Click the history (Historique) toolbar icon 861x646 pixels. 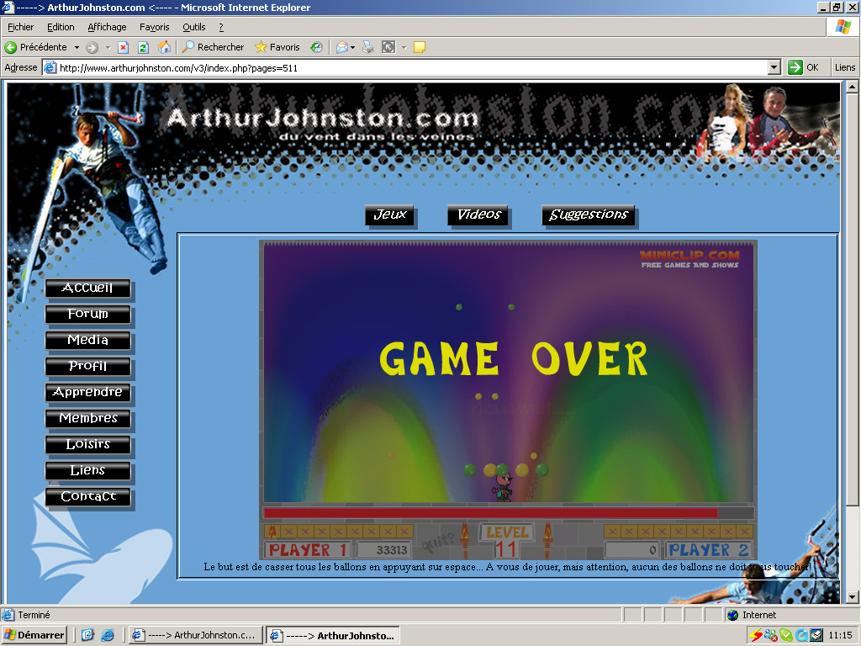pyautogui.click(x=316, y=47)
